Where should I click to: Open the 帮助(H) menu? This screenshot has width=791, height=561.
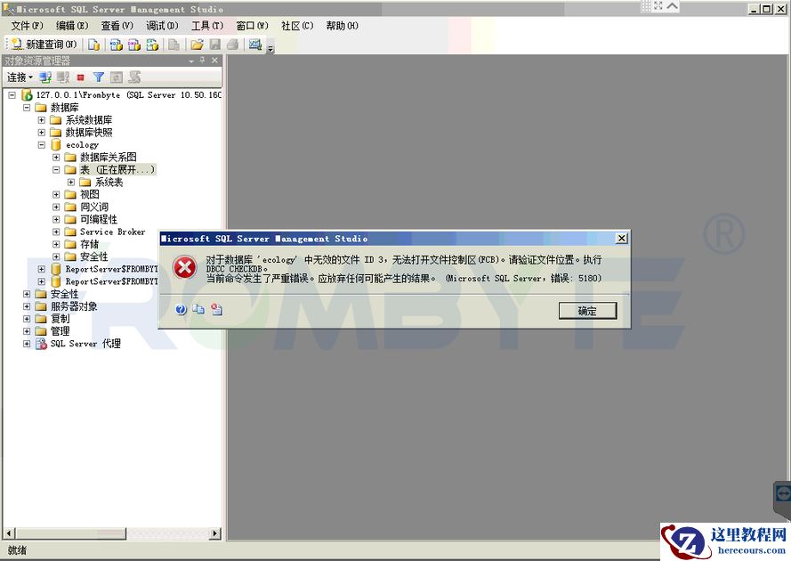(x=342, y=26)
